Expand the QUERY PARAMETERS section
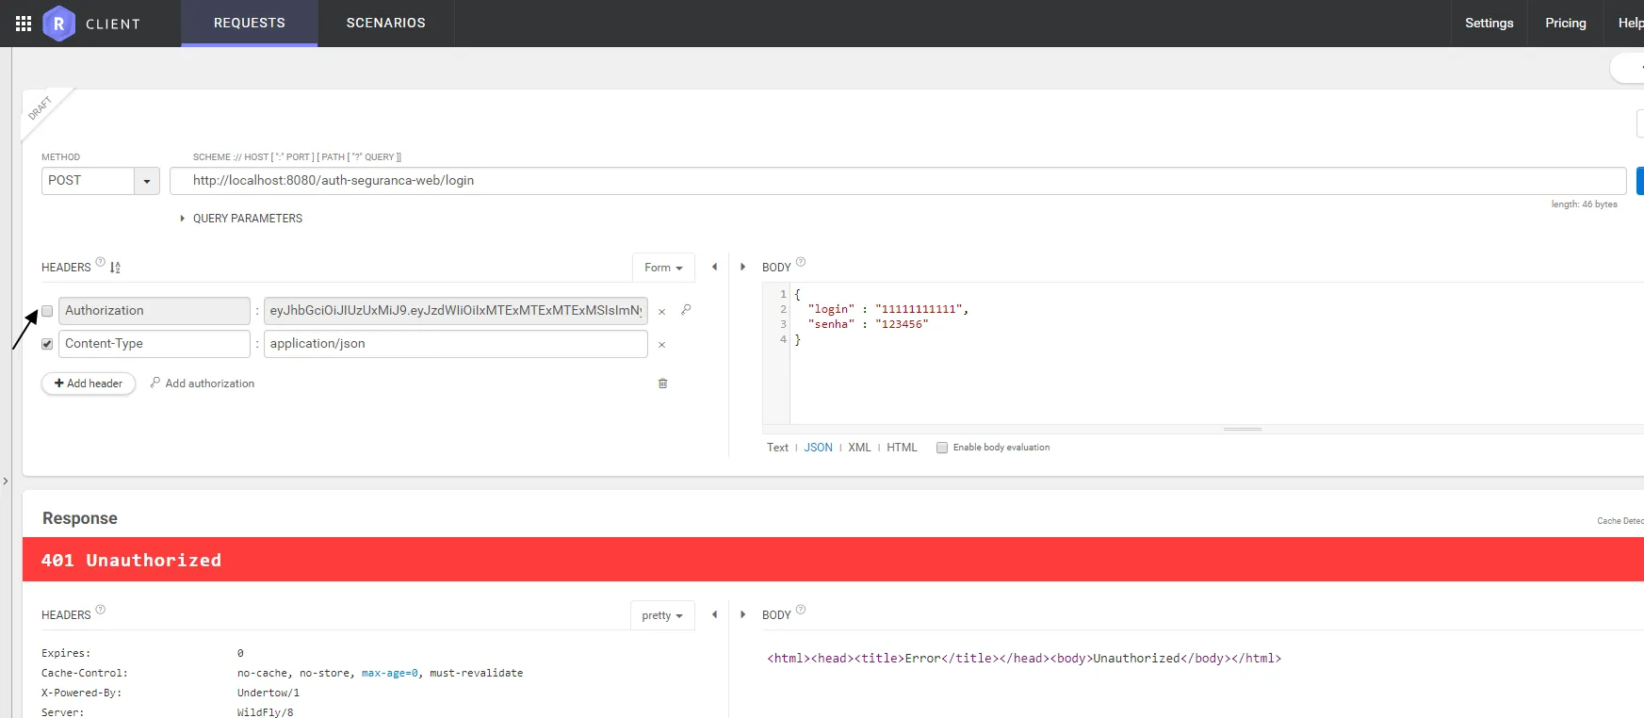The image size is (1644, 718). pos(240,219)
